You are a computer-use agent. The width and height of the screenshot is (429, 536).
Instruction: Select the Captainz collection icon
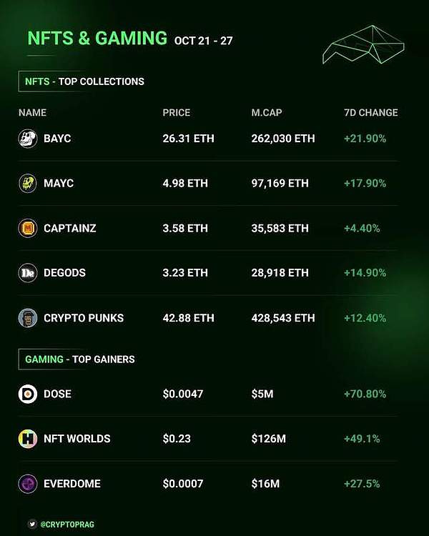pos(27,229)
